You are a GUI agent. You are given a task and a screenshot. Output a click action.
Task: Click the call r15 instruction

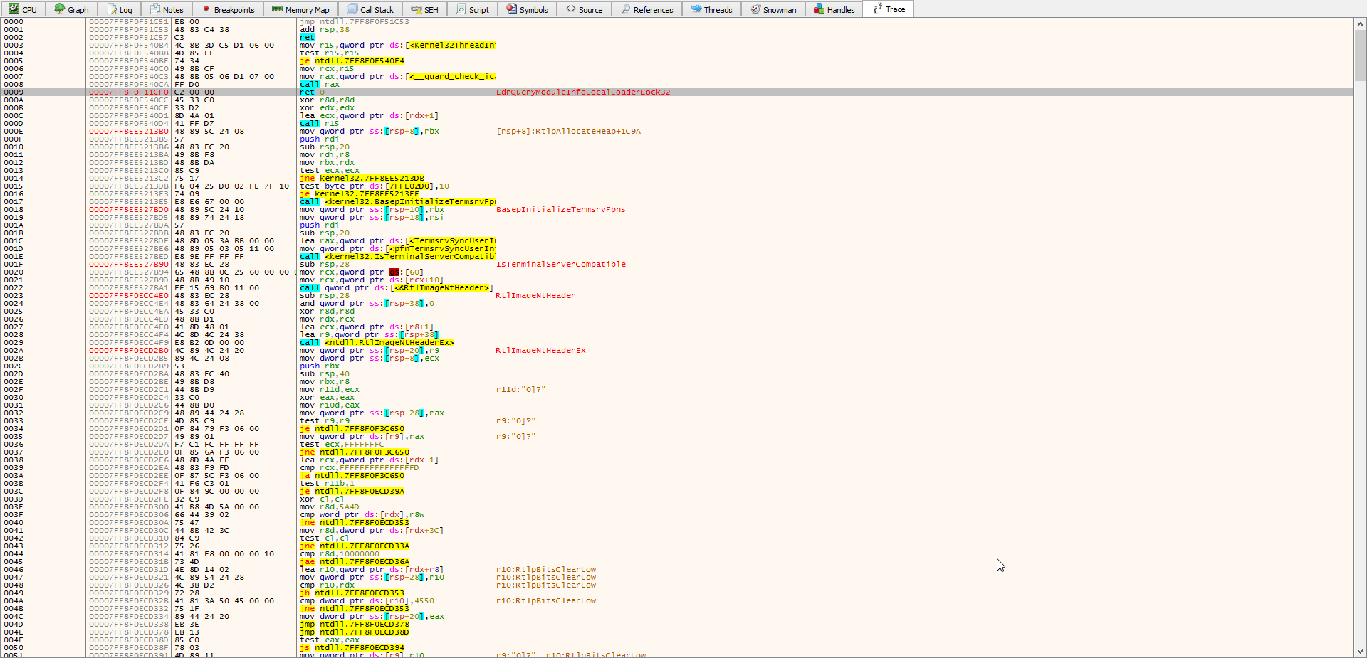[x=320, y=123]
